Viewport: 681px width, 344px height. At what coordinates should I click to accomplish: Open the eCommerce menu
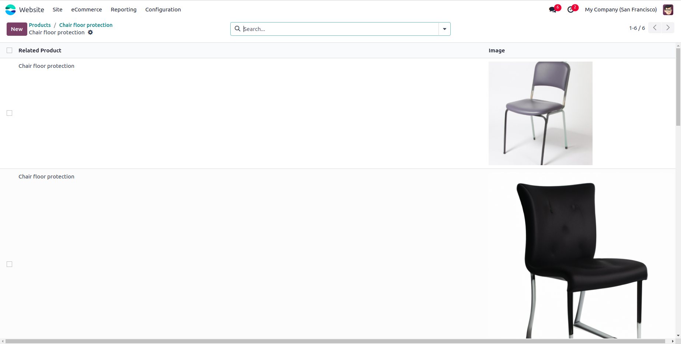click(87, 10)
